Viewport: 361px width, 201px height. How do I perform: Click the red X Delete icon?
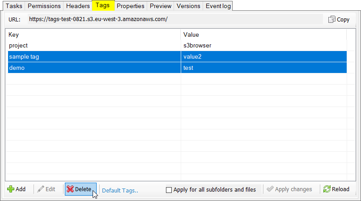pyautogui.click(x=70, y=189)
